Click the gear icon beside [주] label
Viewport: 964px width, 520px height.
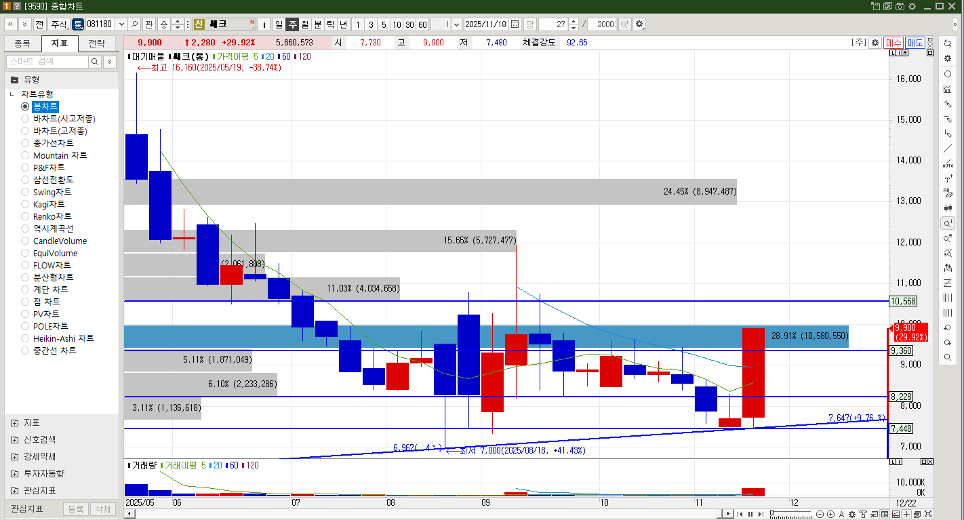click(875, 42)
